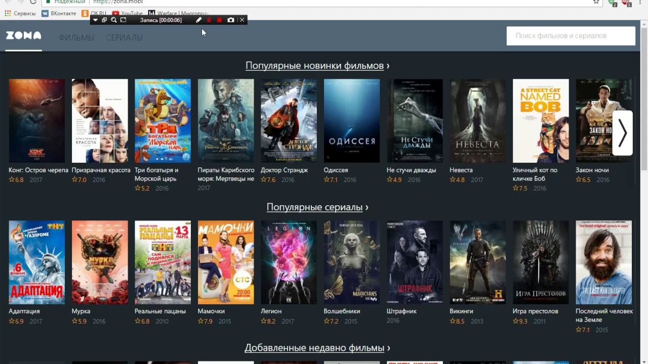Click the Не стучи дважды title

coord(411,170)
